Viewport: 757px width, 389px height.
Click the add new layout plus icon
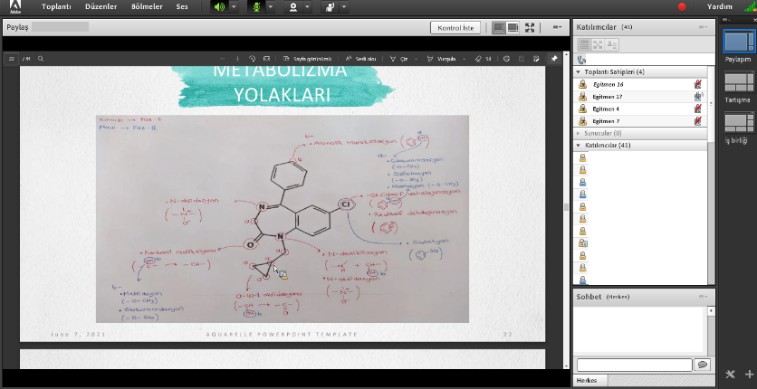(749, 375)
